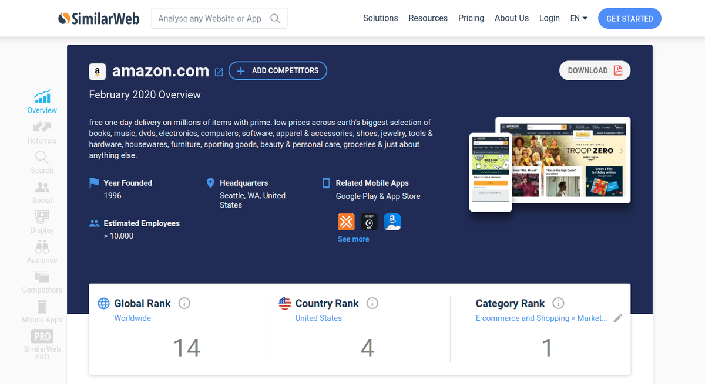This screenshot has height=384, width=705.
Task: Click the ADD COMPETITORS button
Action: [x=278, y=70]
